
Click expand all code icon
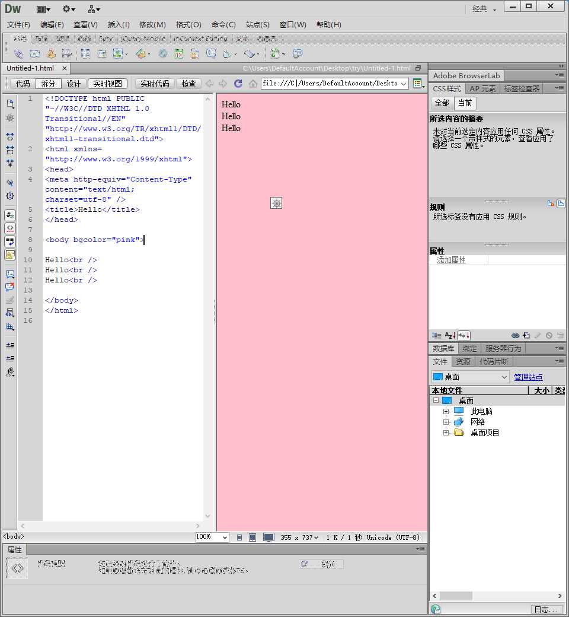tap(10, 163)
